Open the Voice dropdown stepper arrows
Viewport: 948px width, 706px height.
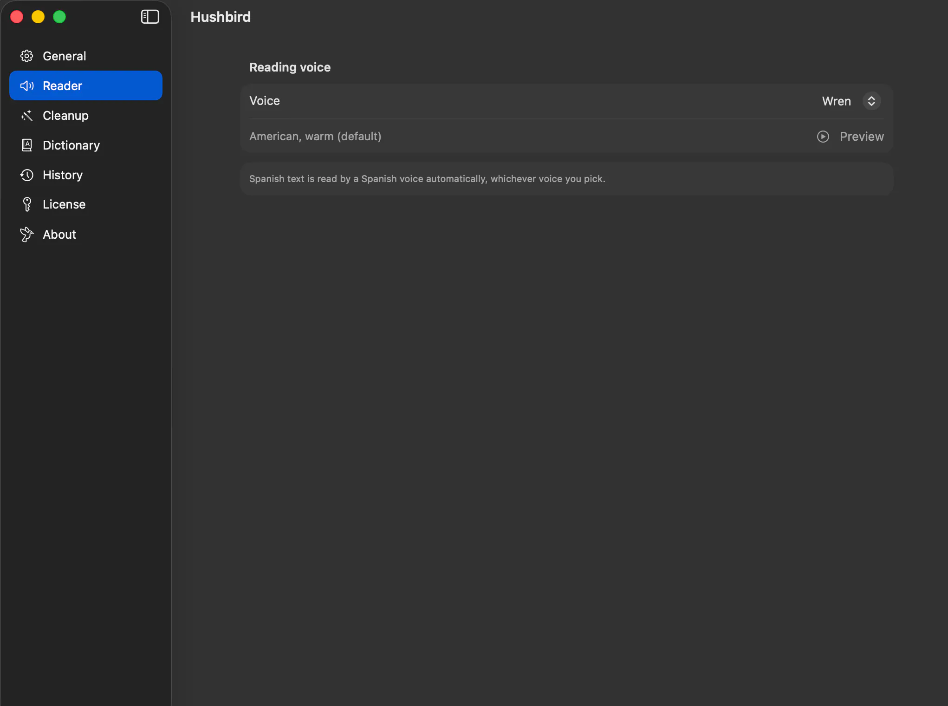[871, 101]
